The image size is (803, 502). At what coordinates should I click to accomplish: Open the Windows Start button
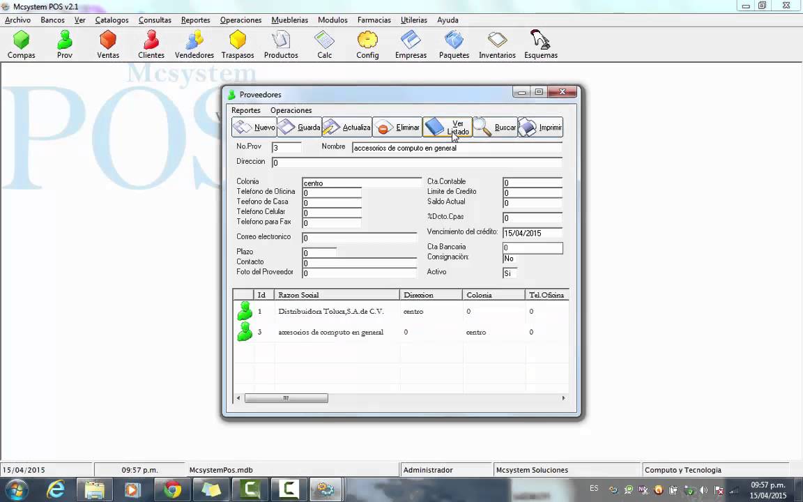coord(16,489)
